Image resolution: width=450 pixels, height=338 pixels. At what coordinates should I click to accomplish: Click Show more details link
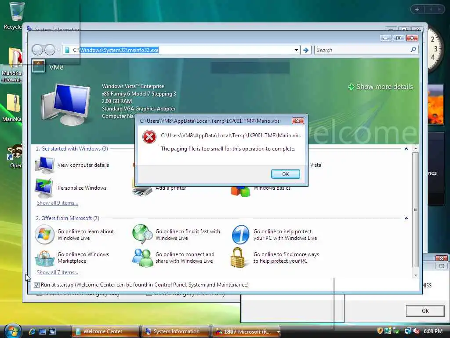380,87
